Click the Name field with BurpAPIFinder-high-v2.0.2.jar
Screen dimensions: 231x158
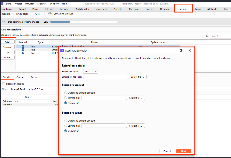(34, 89)
